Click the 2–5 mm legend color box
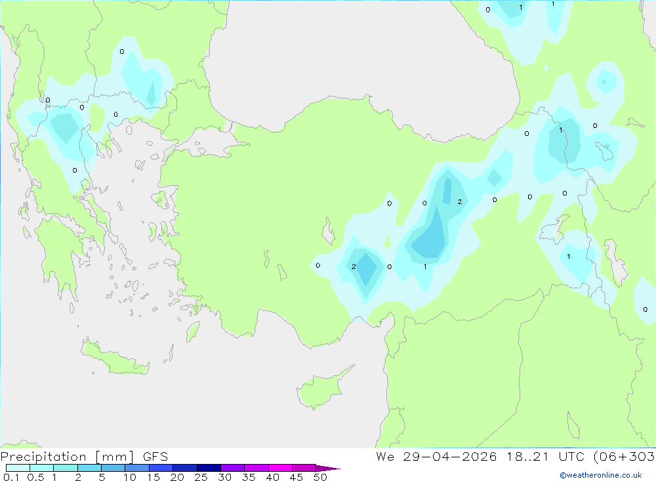The image size is (656, 481). (89, 468)
